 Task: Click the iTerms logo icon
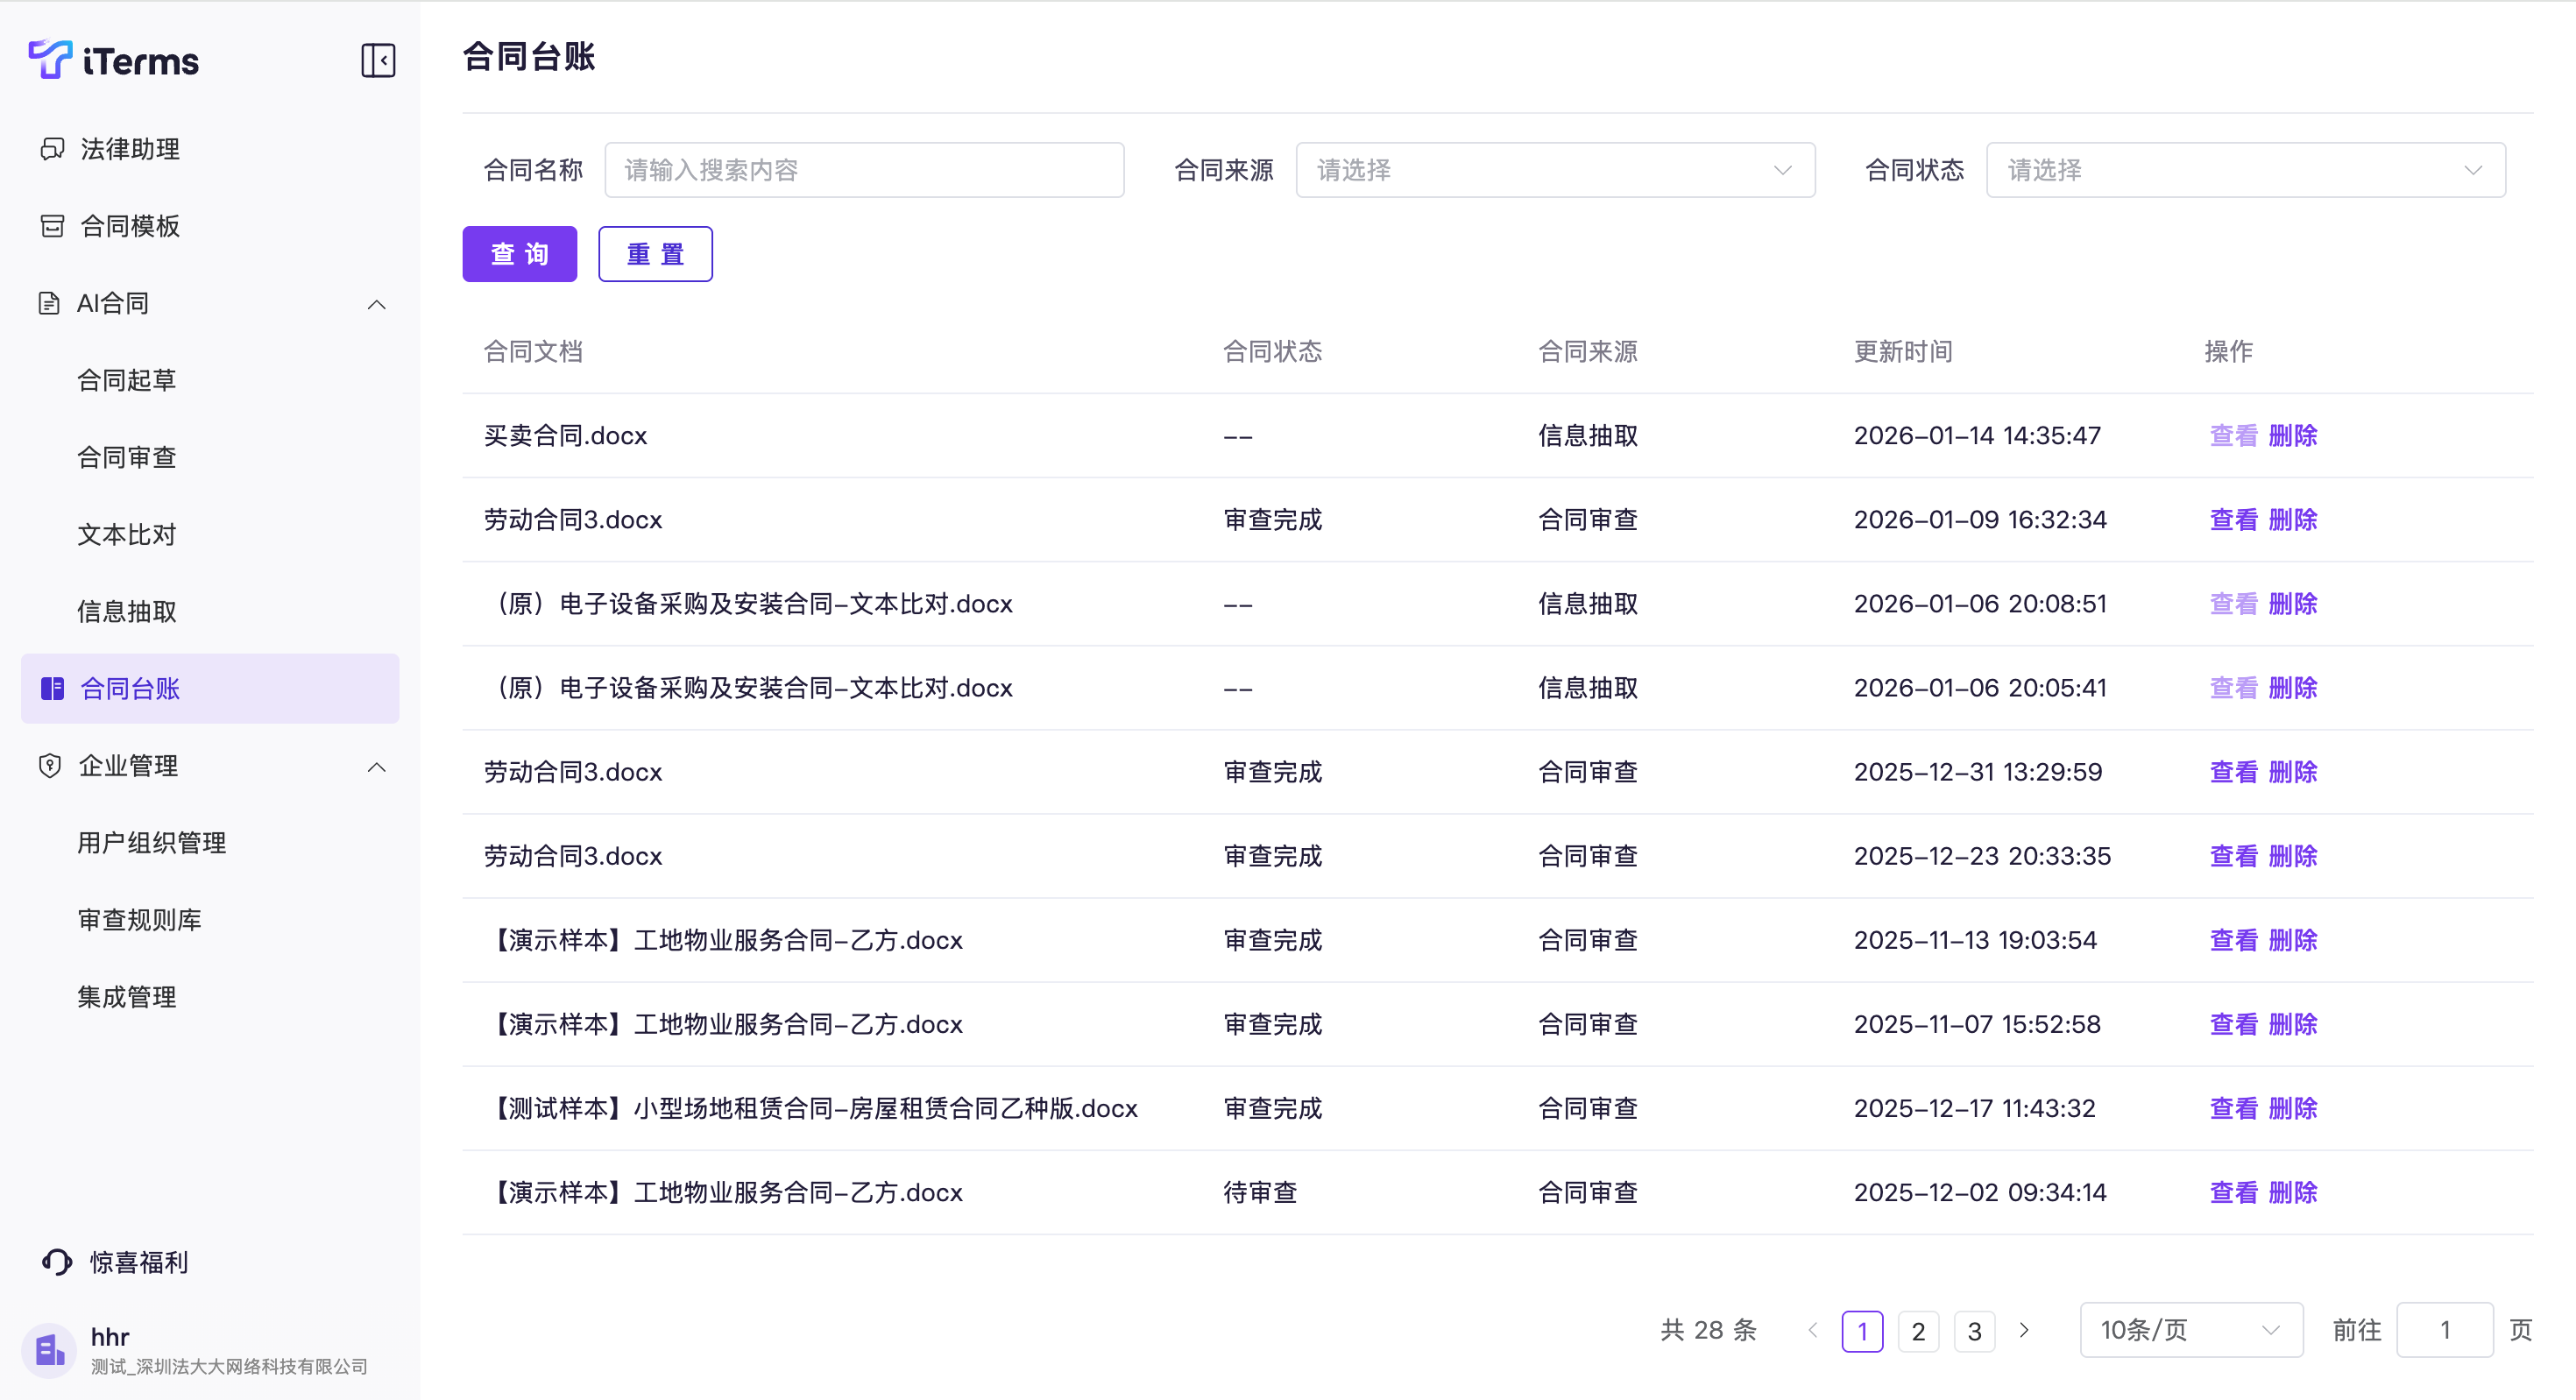pyautogui.click(x=50, y=59)
